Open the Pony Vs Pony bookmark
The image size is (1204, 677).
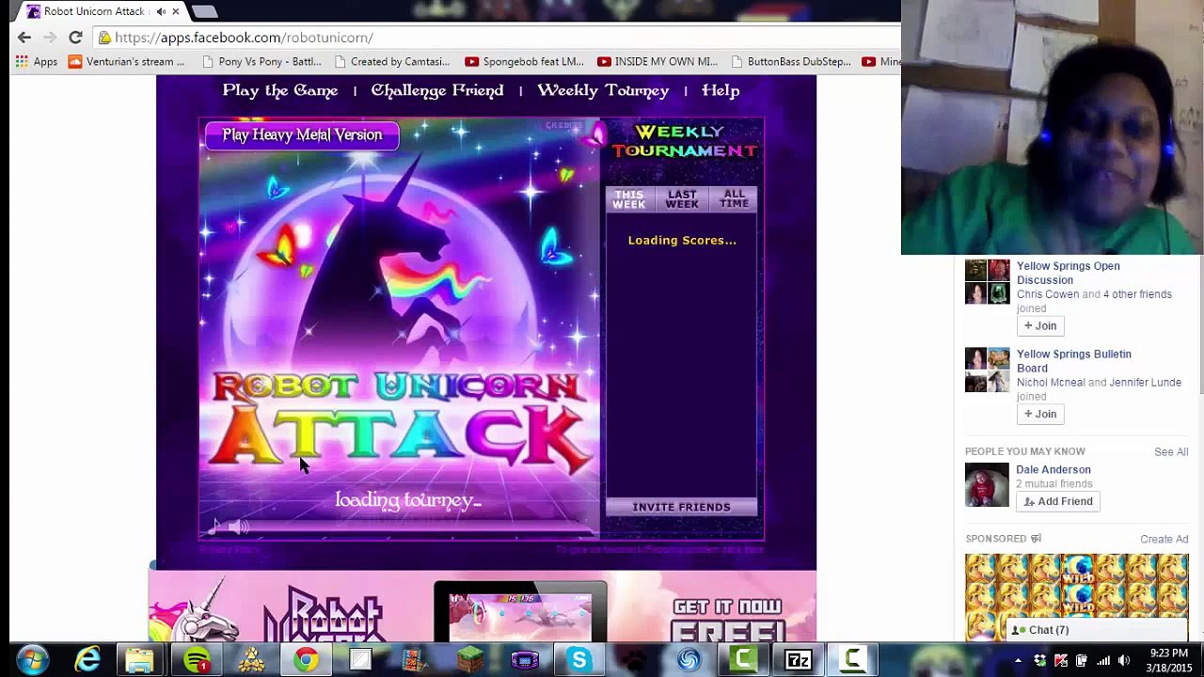pyautogui.click(x=262, y=62)
